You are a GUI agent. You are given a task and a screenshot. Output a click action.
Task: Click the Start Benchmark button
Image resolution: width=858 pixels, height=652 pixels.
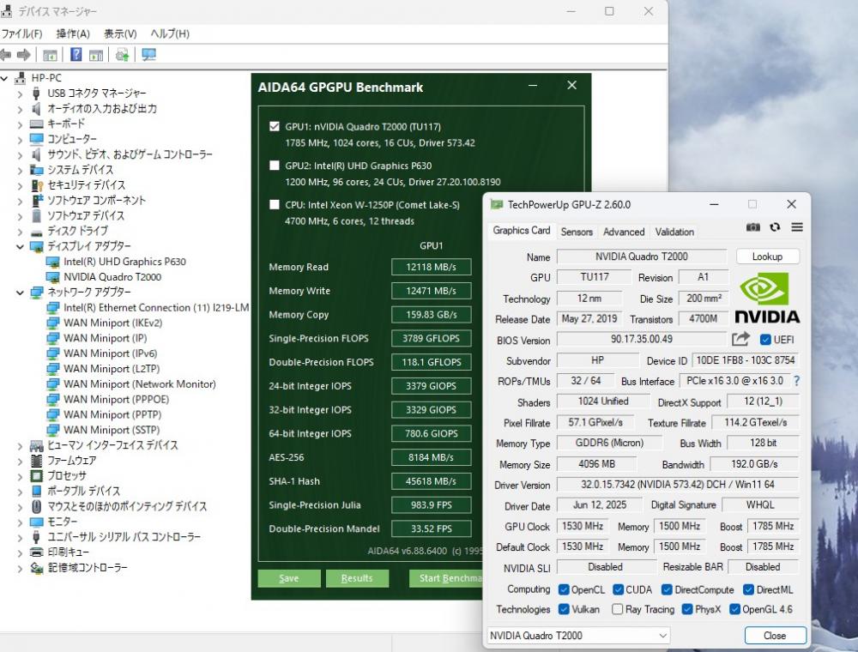point(446,578)
